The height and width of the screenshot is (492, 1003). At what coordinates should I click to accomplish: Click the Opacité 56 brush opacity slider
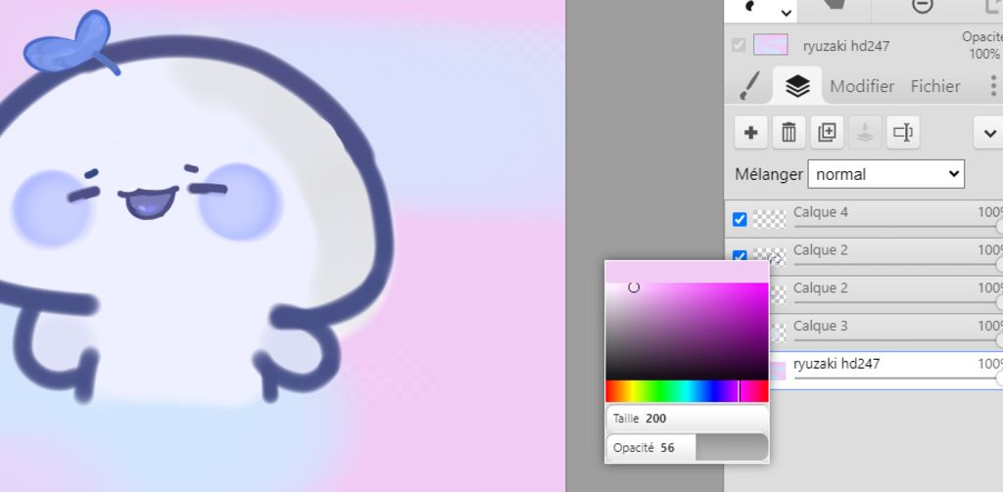[687, 447]
